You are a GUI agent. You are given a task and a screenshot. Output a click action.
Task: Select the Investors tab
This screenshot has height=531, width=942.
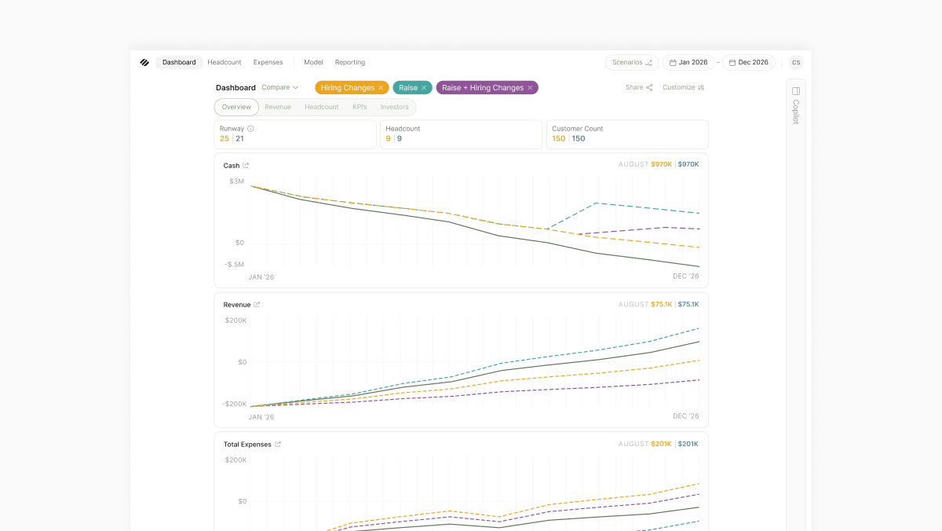click(394, 107)
